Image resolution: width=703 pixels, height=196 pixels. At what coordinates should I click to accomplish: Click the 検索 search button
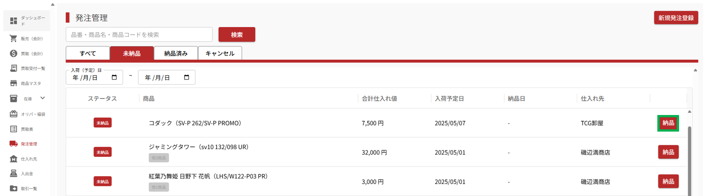click(236, 35)
